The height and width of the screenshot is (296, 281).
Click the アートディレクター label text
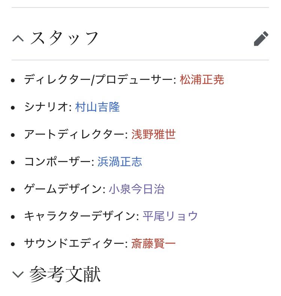point(74,134)
